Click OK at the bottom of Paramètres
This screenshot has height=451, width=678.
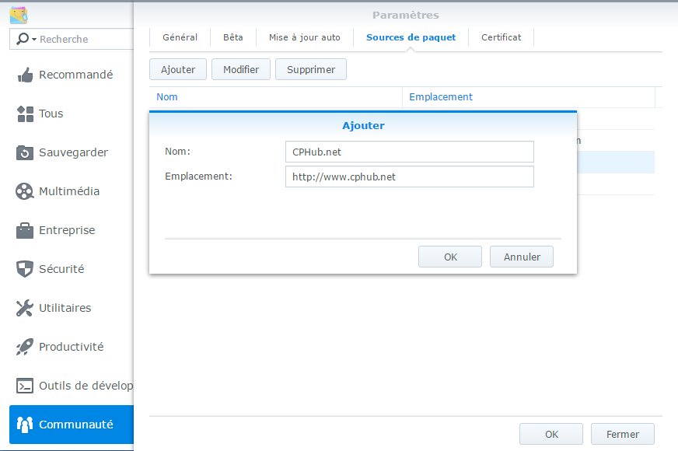[x=551, y=434]
